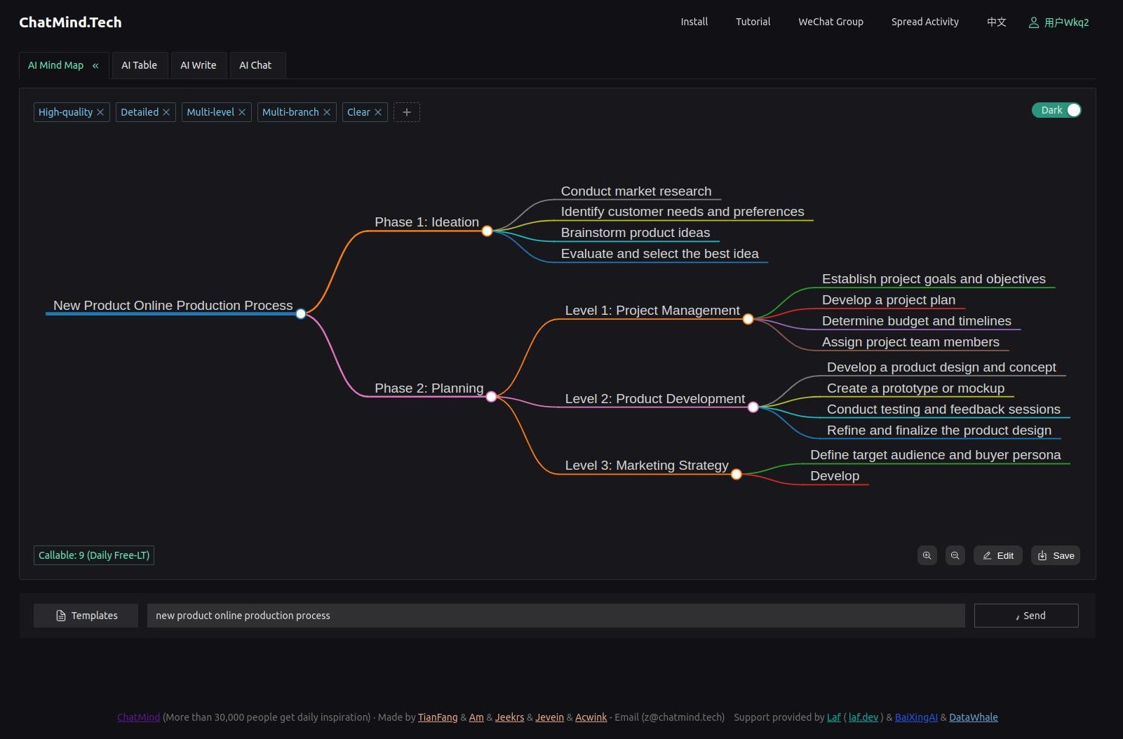Open the Templates picker
Viewport: 1123px width, 739px height.
[86, 616]
